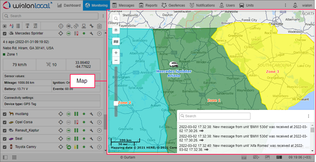Image resolution: width=316 pixels, height=162 pixels.
Task: Open the Dashboard tab
Action: (x=69, y=6)
